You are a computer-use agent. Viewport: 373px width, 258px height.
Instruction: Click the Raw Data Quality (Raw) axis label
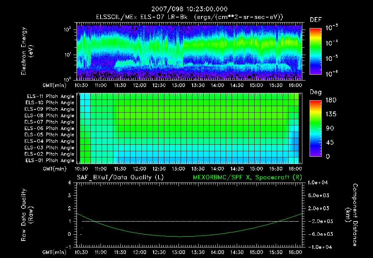(x=27, y=215)
